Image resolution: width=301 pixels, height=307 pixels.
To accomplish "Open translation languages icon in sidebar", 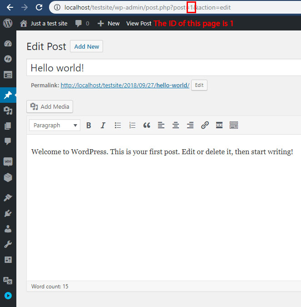I will pos(8,280).
